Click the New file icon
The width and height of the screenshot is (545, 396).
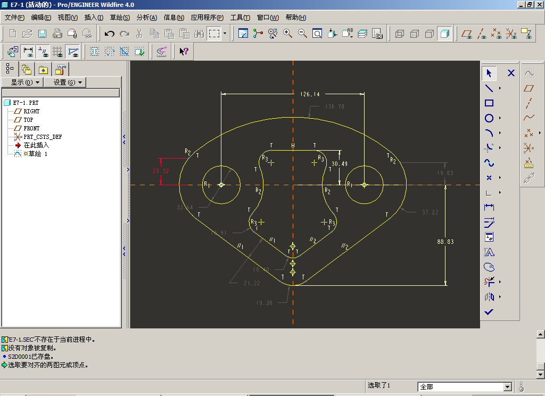click(13, 34)
